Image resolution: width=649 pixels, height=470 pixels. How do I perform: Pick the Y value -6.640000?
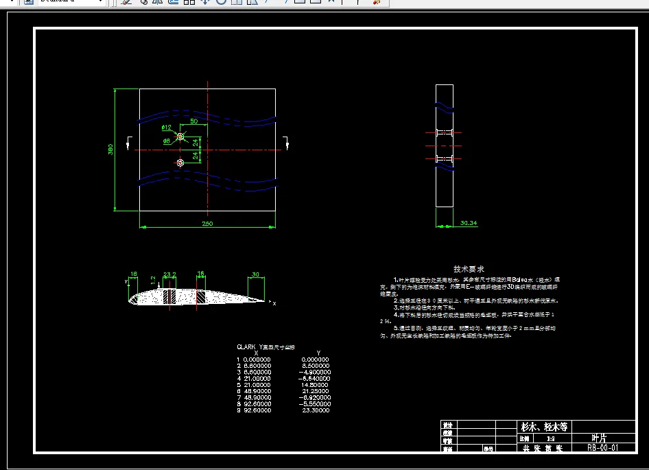click(x=314, y=379)
